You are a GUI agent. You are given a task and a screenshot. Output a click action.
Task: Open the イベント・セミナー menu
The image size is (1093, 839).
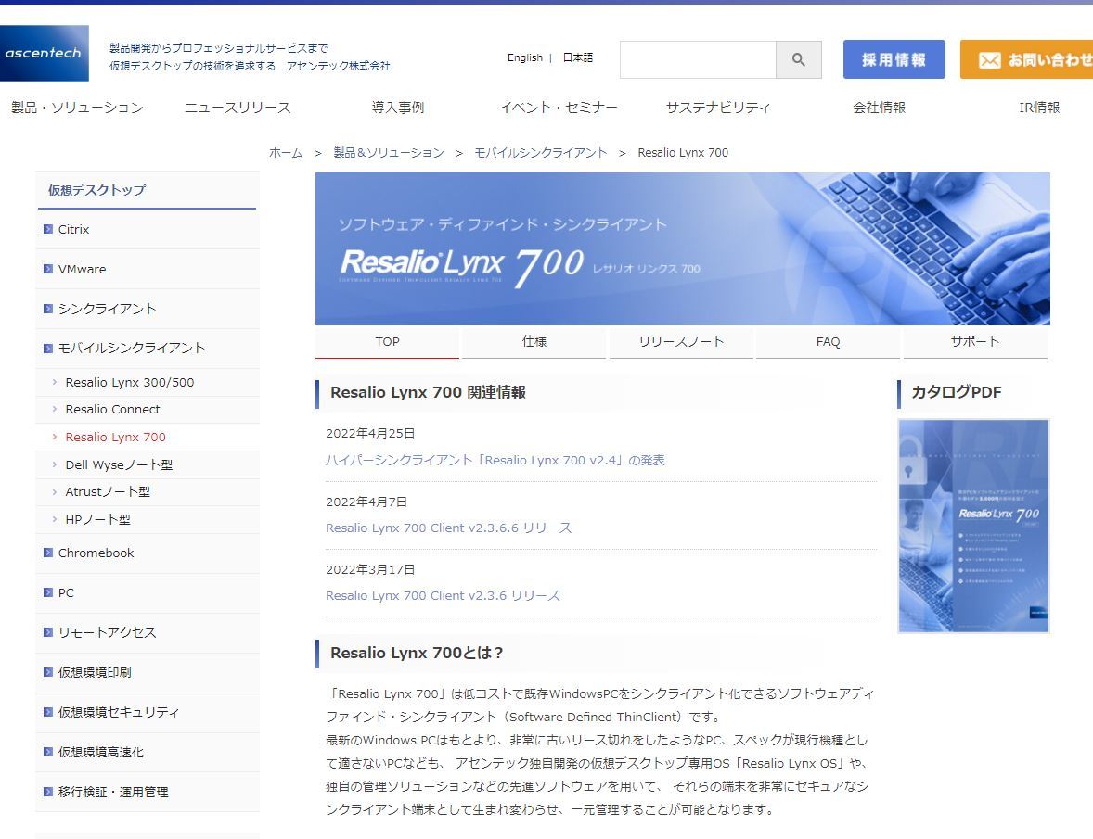pos(559,108)
